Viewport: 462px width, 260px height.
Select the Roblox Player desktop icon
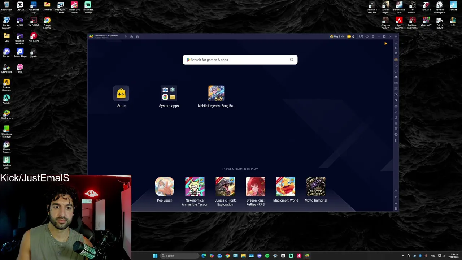pyautogui.click(x=20, y=53)
